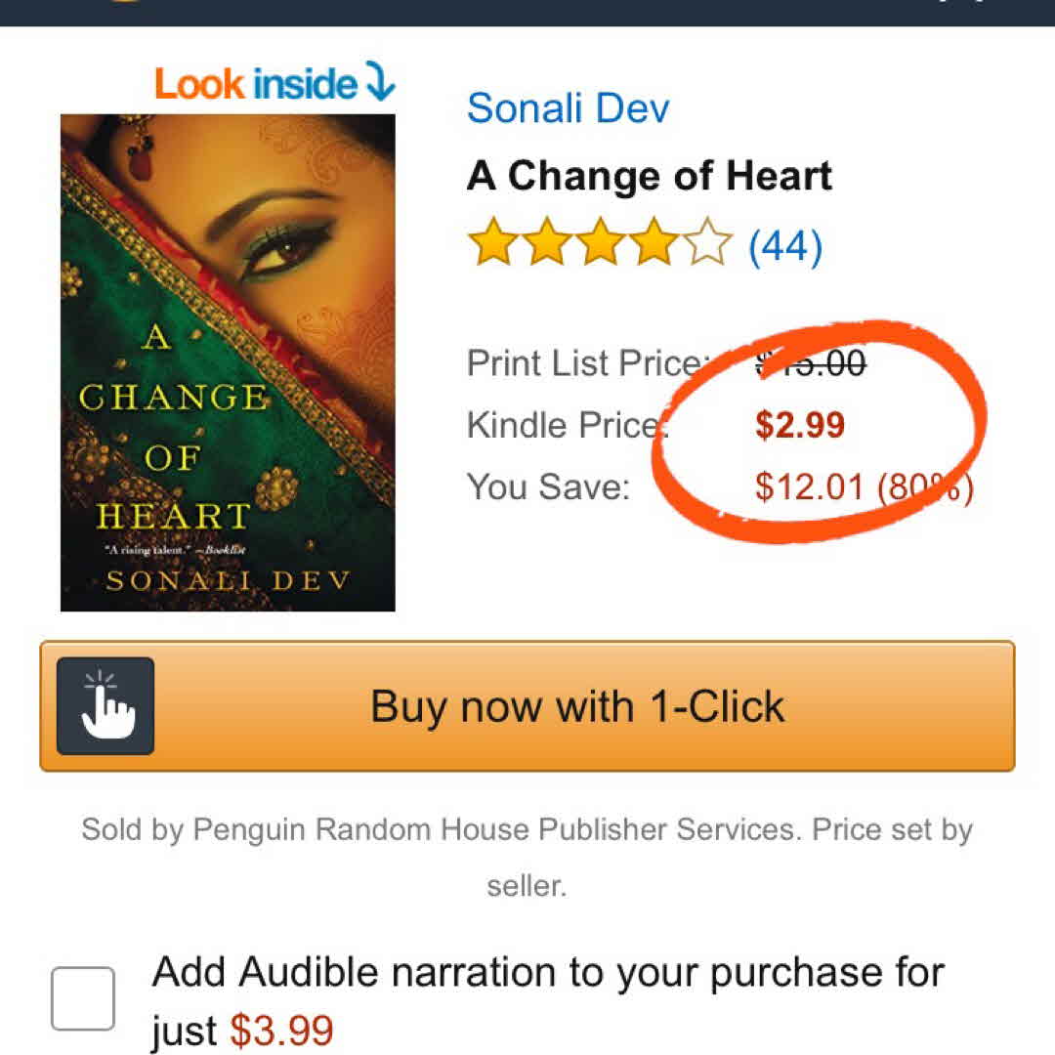
Task: Tap the "Add Audible narration" label text
Action: pos(547,973)
